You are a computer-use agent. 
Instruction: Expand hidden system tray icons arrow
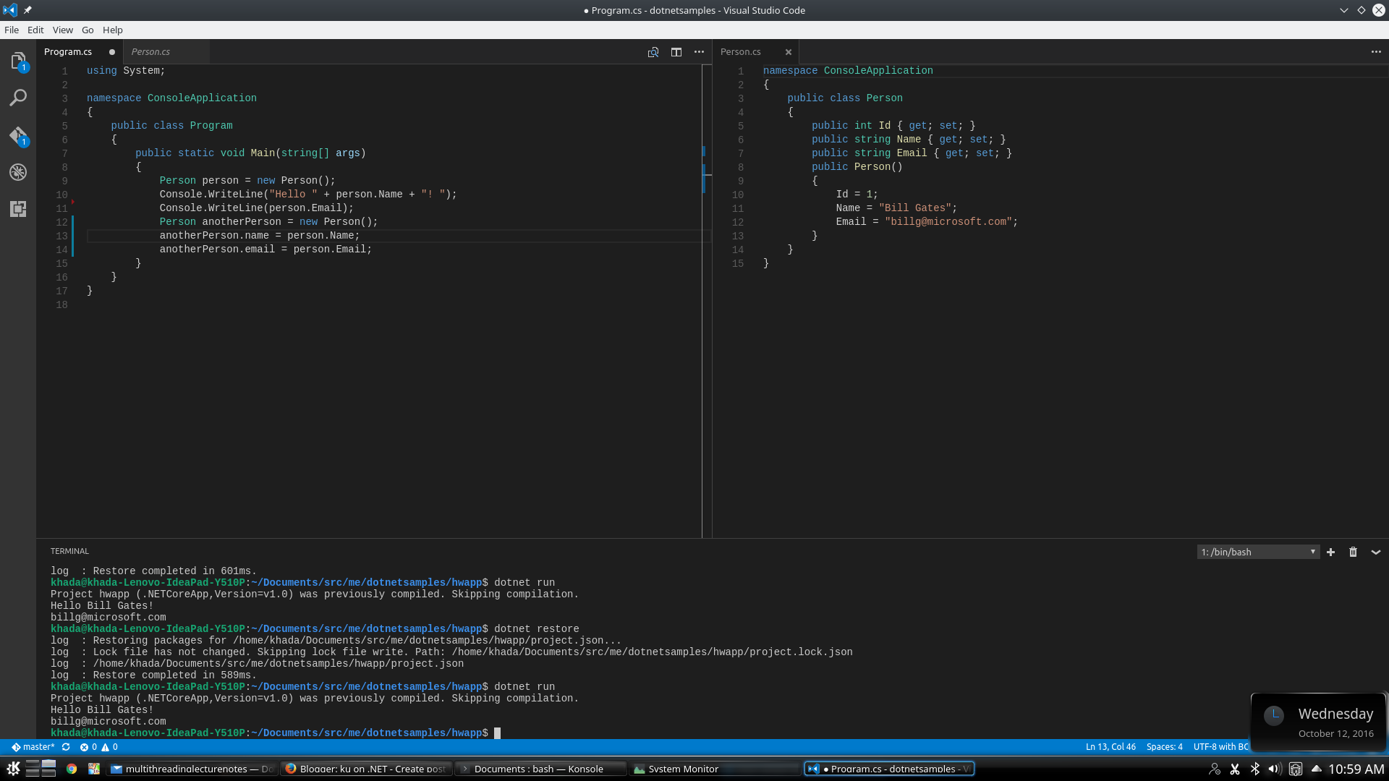click(x=1317, y=769)
